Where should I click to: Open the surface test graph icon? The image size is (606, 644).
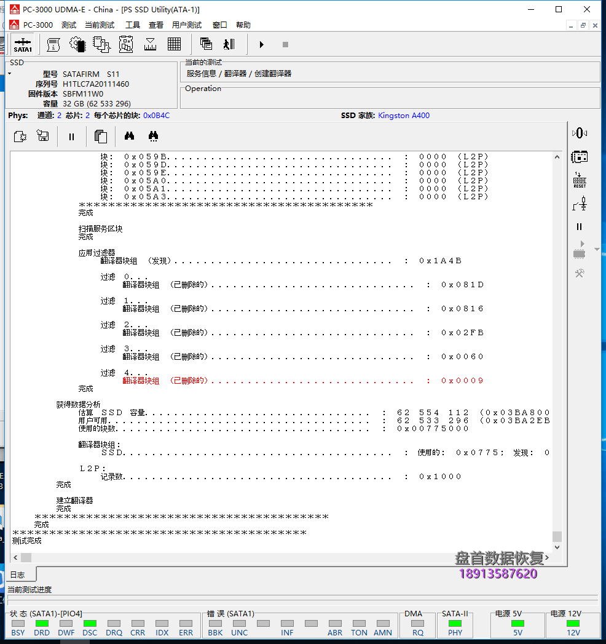point(150,44)
